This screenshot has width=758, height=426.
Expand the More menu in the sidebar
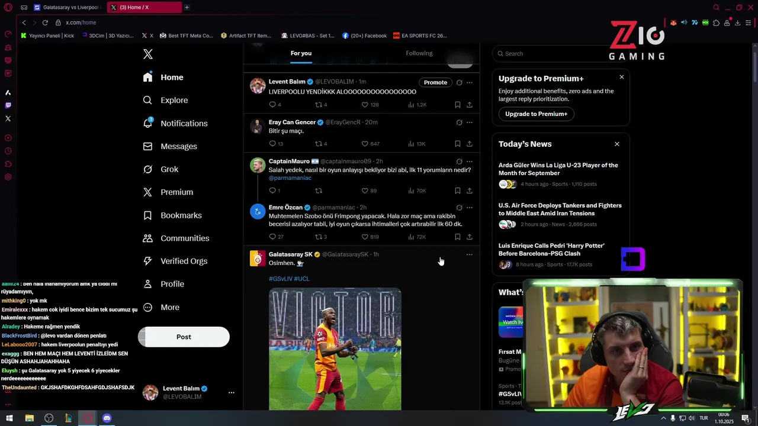[x=161, y=308]
